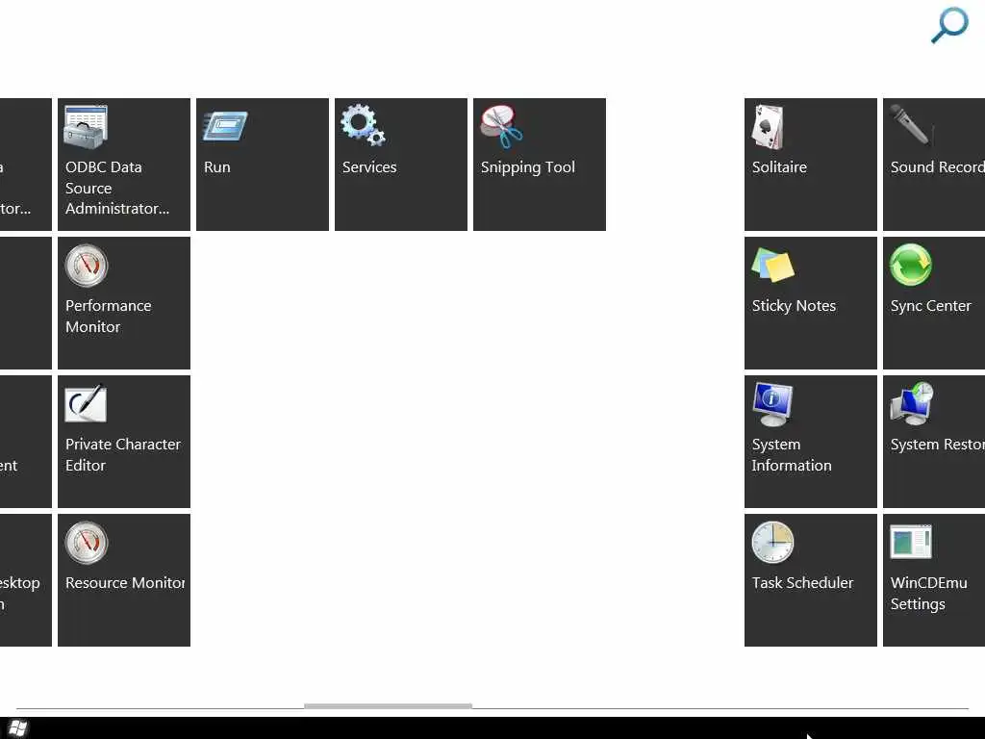Launch Sticky Notes icon
The height and width of the screenshot is (739, 985).
(x=772, y=265)
